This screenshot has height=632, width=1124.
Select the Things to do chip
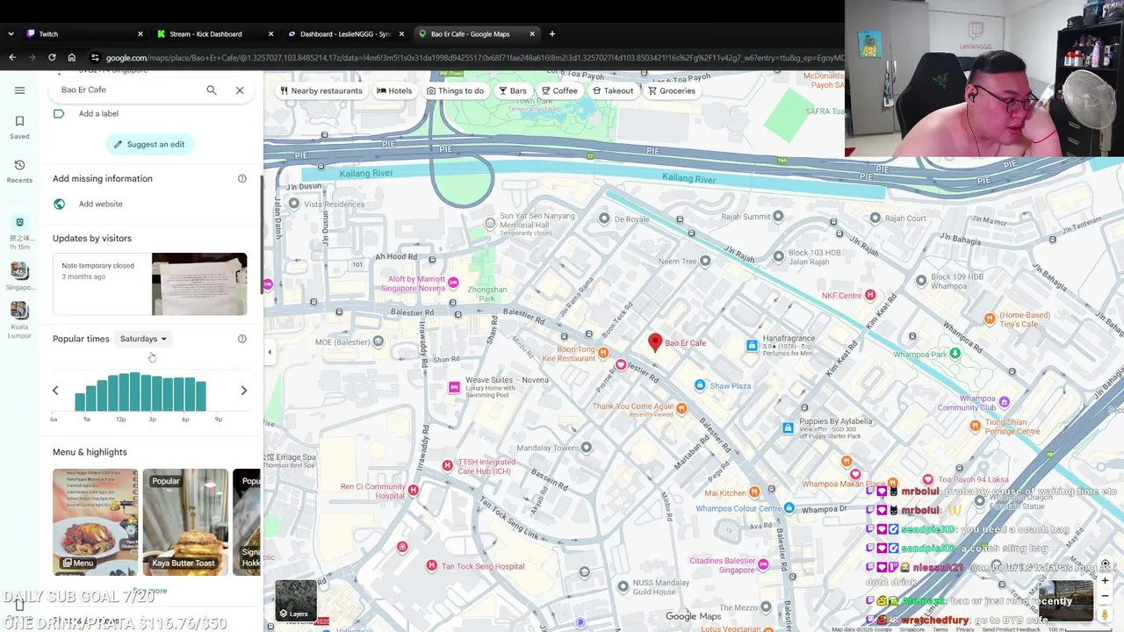coord(455,90)
